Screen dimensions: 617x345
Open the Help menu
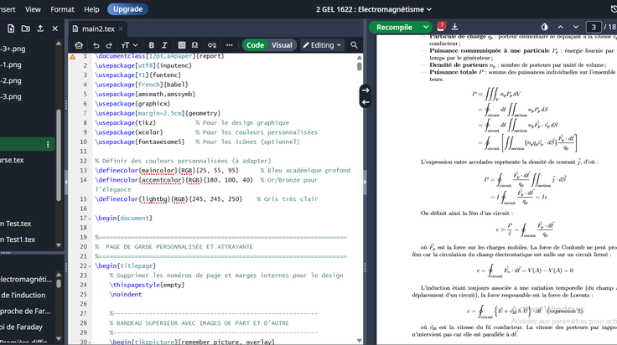click(x=91, y=9)
